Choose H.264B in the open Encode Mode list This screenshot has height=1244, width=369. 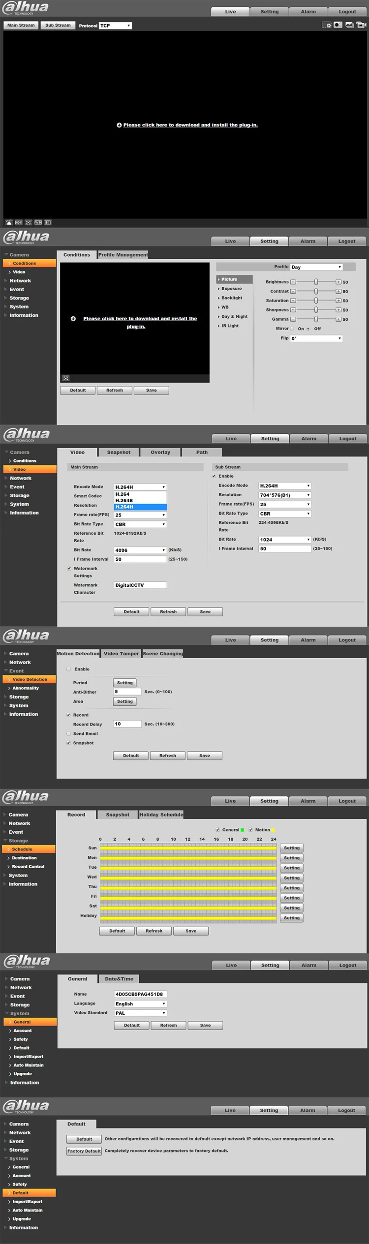coord(140,500)
